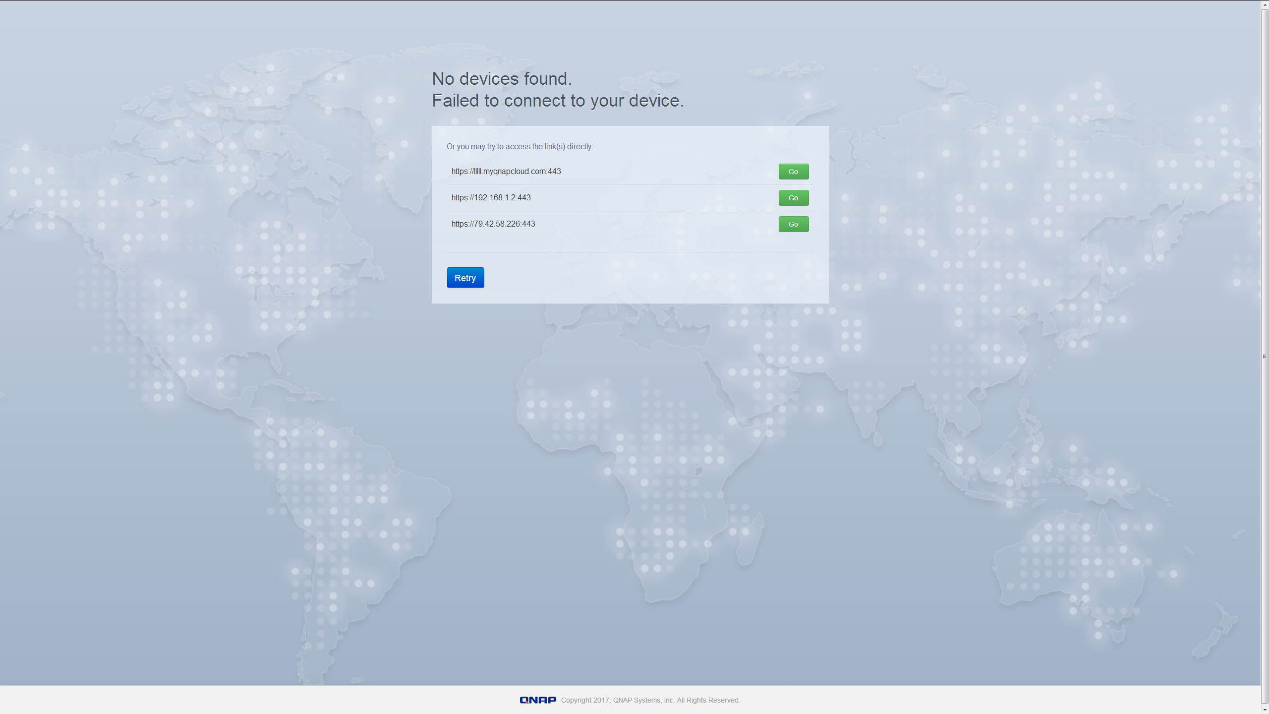
Task: Select the https://192.168.1.2:443 link text
Action: coord(491,198)
